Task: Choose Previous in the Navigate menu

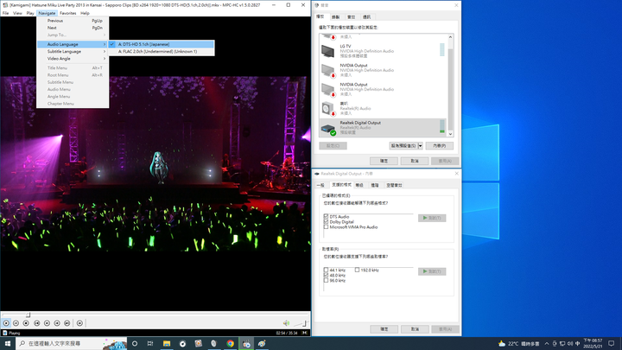Action: tap(73, 21)
